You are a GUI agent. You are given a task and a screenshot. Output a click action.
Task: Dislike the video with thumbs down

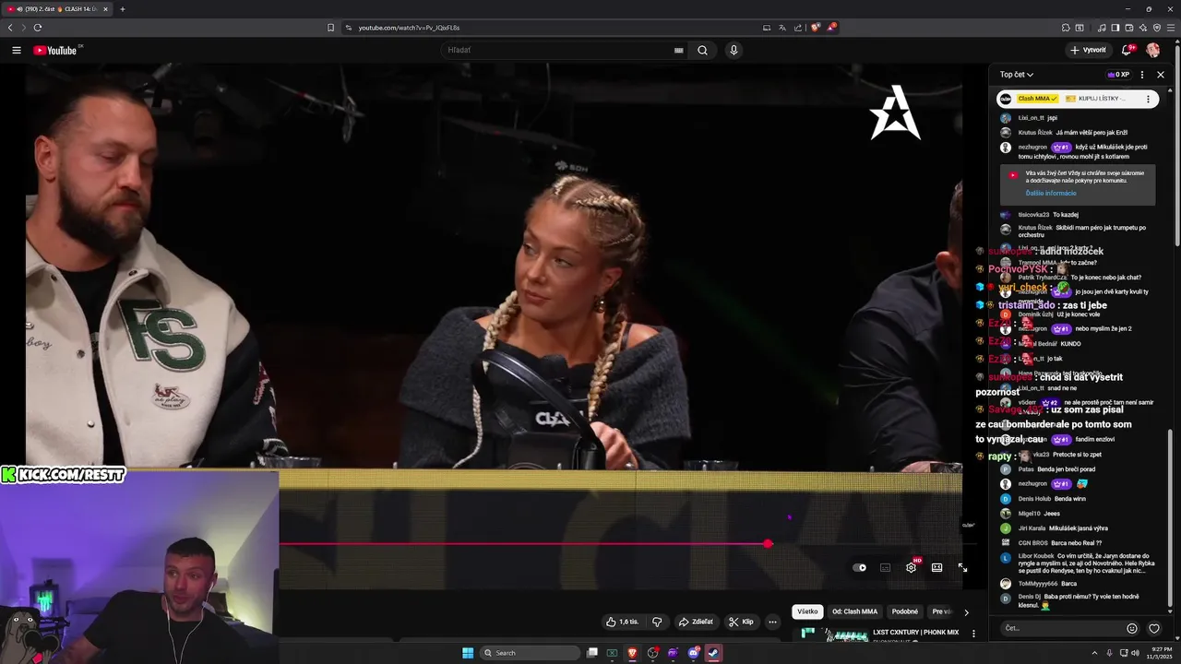point(657,622)
